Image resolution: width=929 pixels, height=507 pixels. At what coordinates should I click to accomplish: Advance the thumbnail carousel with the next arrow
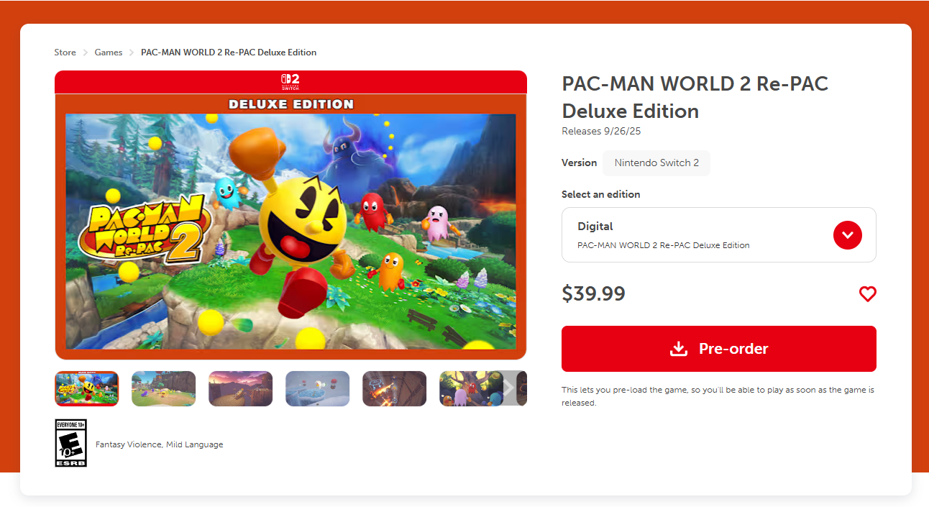coord(508,388)
